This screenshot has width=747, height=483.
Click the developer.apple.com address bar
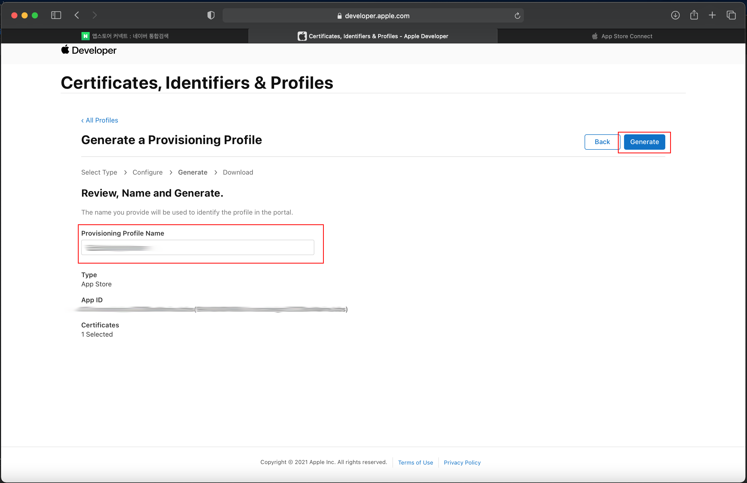373,16
